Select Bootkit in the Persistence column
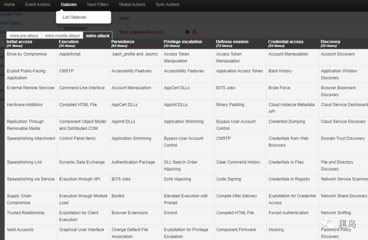Screen dimensions: 368x240 tap(118, 196)
